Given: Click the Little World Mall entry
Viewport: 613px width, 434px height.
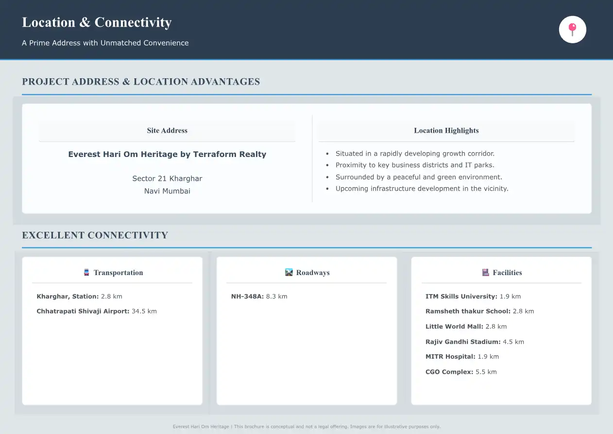Looking at the screenshot, I should [x=466, y=326].
